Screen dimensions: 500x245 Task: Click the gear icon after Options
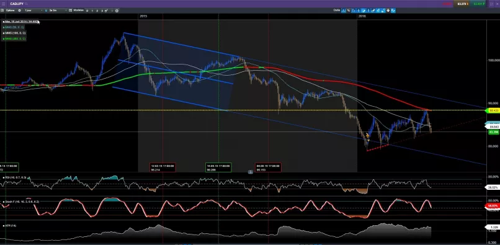tap(19, 11)
